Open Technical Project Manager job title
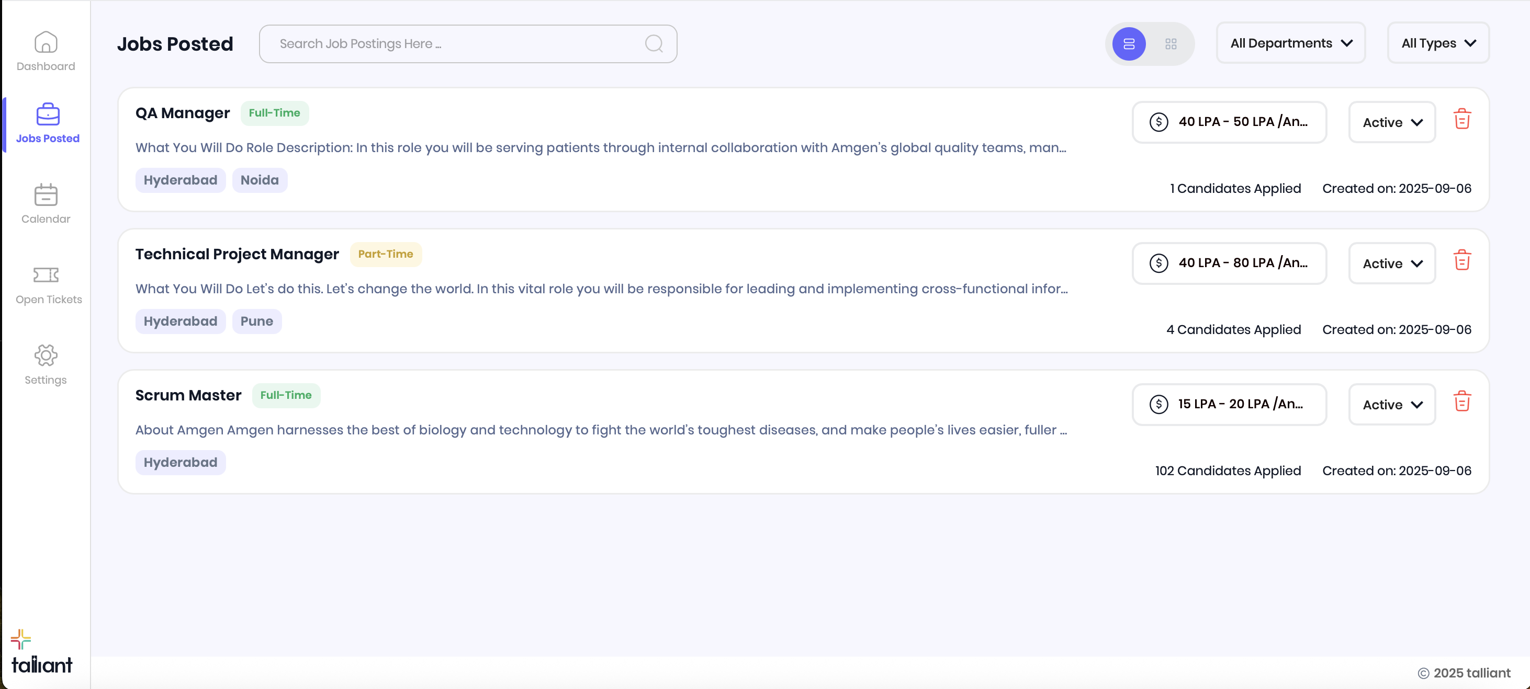This screenshot has width=1530, height=689. 237,254
